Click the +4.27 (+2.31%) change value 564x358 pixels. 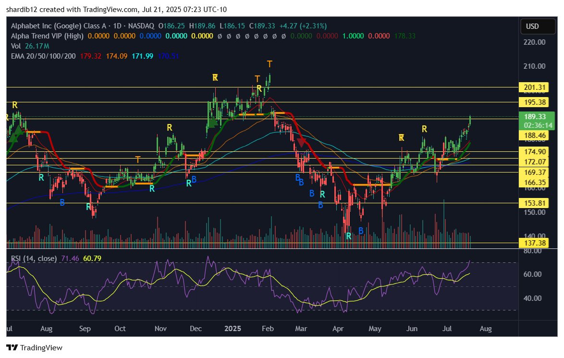click(303, 26)
